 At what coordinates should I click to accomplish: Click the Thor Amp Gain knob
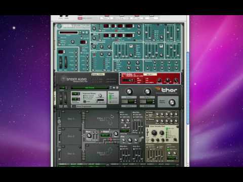(x=130, y=140)
